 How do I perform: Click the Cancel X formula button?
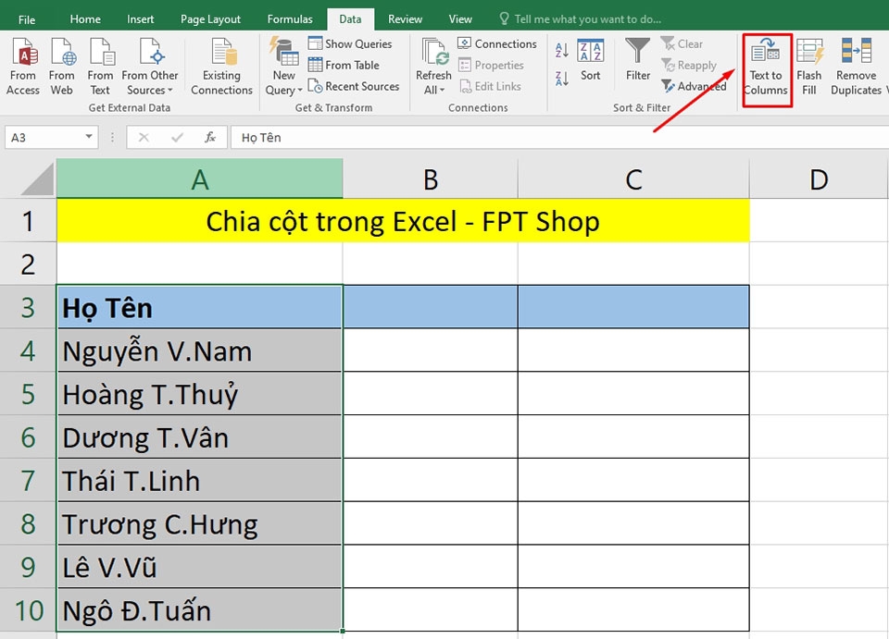pos(144,138)
